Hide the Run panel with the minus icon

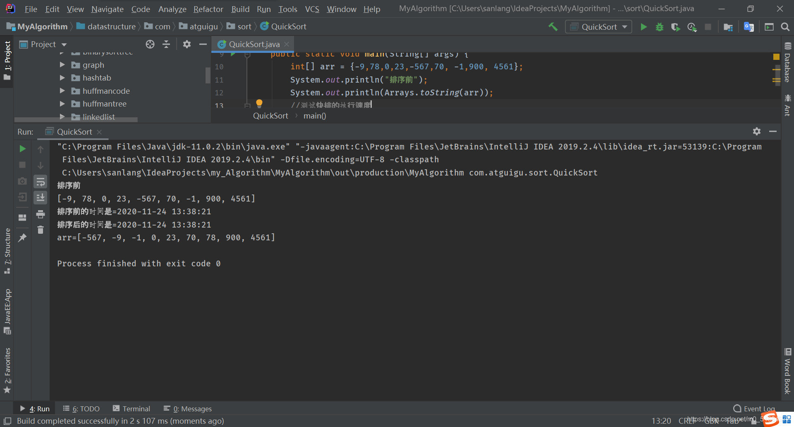[x=773, y=131]
